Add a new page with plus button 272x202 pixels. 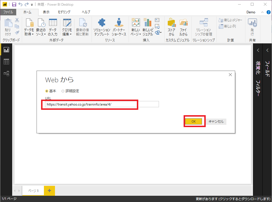coord(49,191)
